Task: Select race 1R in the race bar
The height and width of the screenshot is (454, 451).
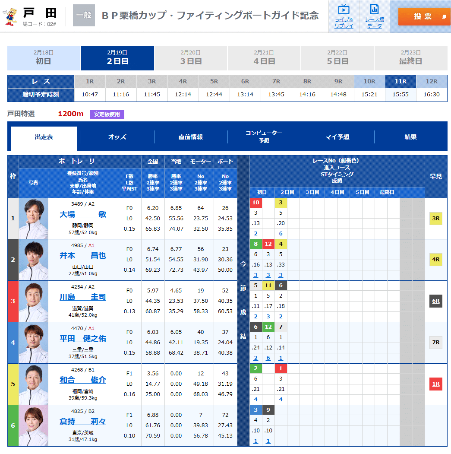Action: (90, 82)
